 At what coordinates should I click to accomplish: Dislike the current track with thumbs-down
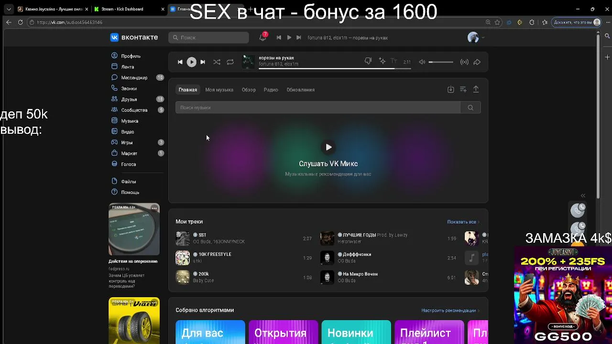(368, 61)
